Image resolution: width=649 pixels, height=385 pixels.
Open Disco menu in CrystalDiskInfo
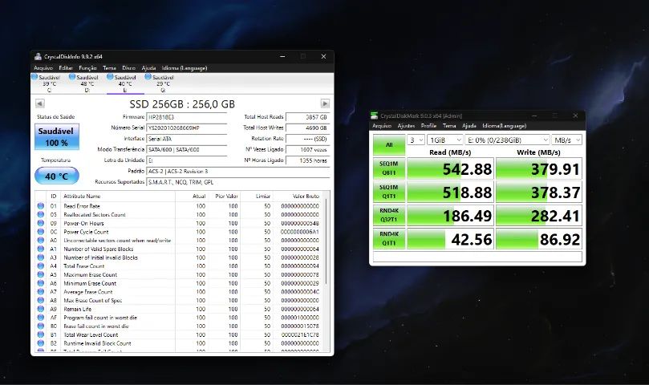coord(128,68)
